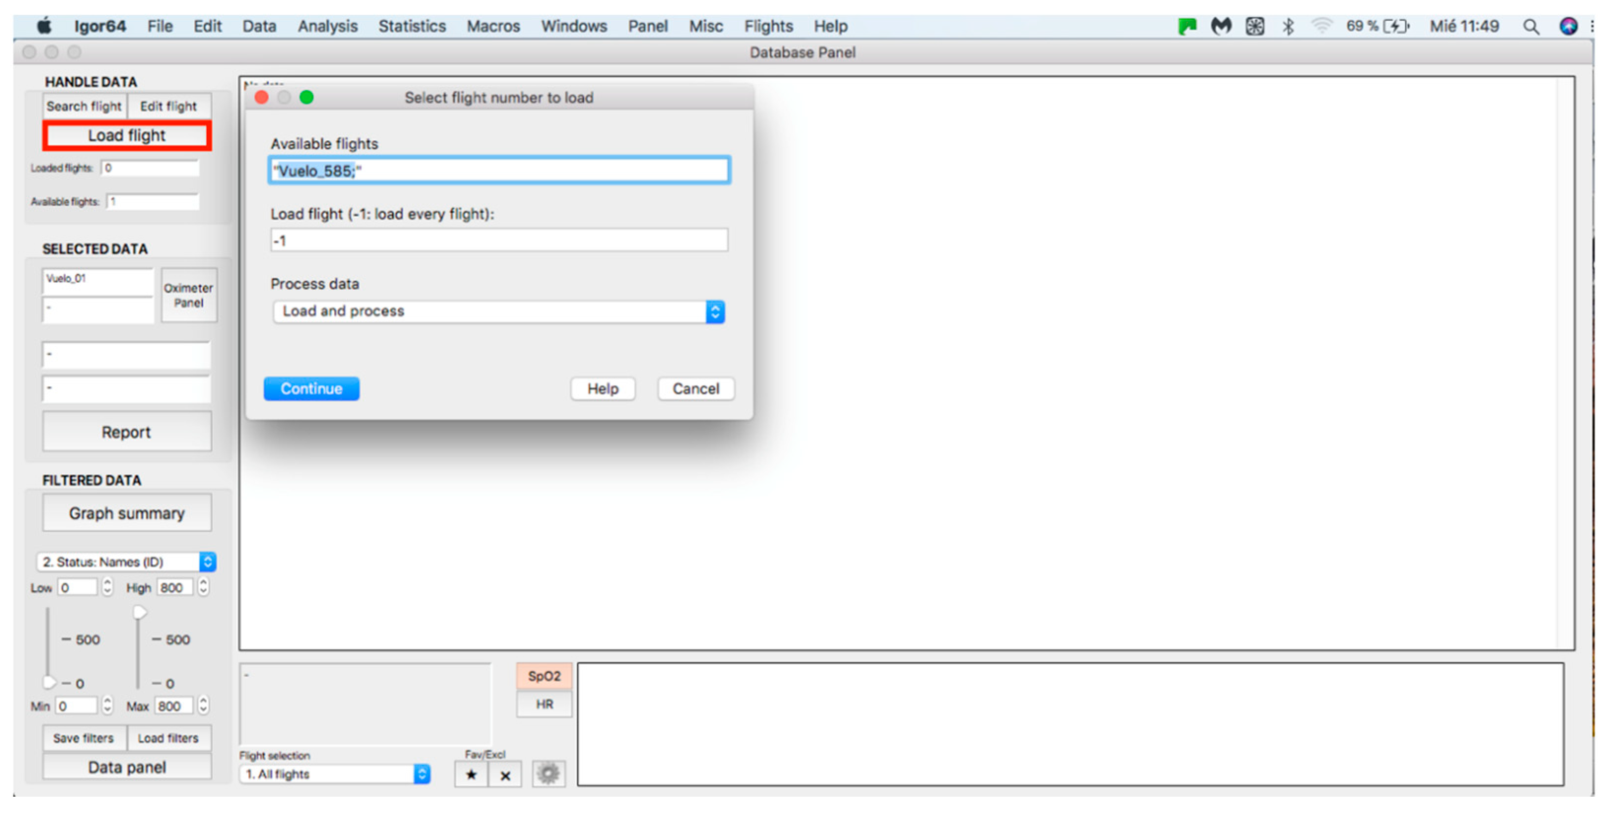Click the Low value stepper arrows

pyautogui.click(x=108, y=587)
